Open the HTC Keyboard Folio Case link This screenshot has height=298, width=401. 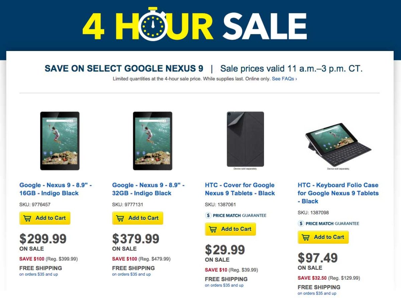coord(338,193)
